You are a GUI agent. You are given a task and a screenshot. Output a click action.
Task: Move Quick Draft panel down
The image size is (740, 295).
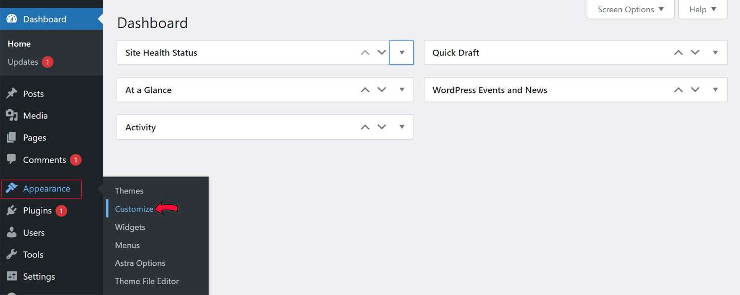tap(695, 52)
